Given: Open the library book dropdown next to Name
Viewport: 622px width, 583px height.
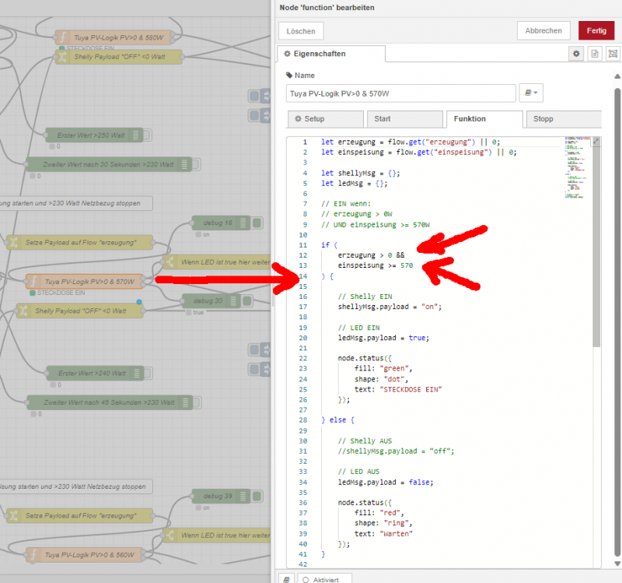Looking at the screenshot, I should pyautogui.click(x=531, y=93).
